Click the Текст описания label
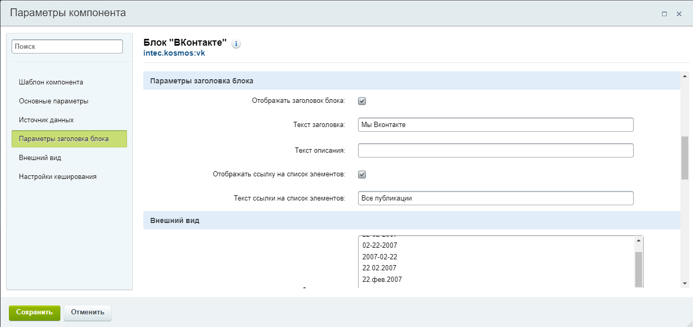Image resolution: width=693 pixels, height=327 pixels. pyautogui.click(x=320, y=151)
